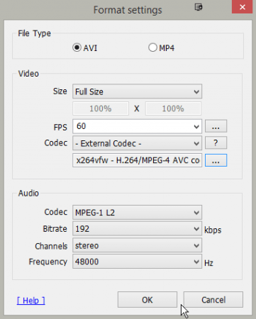Close the Format settings window

[x=242, y=7]
